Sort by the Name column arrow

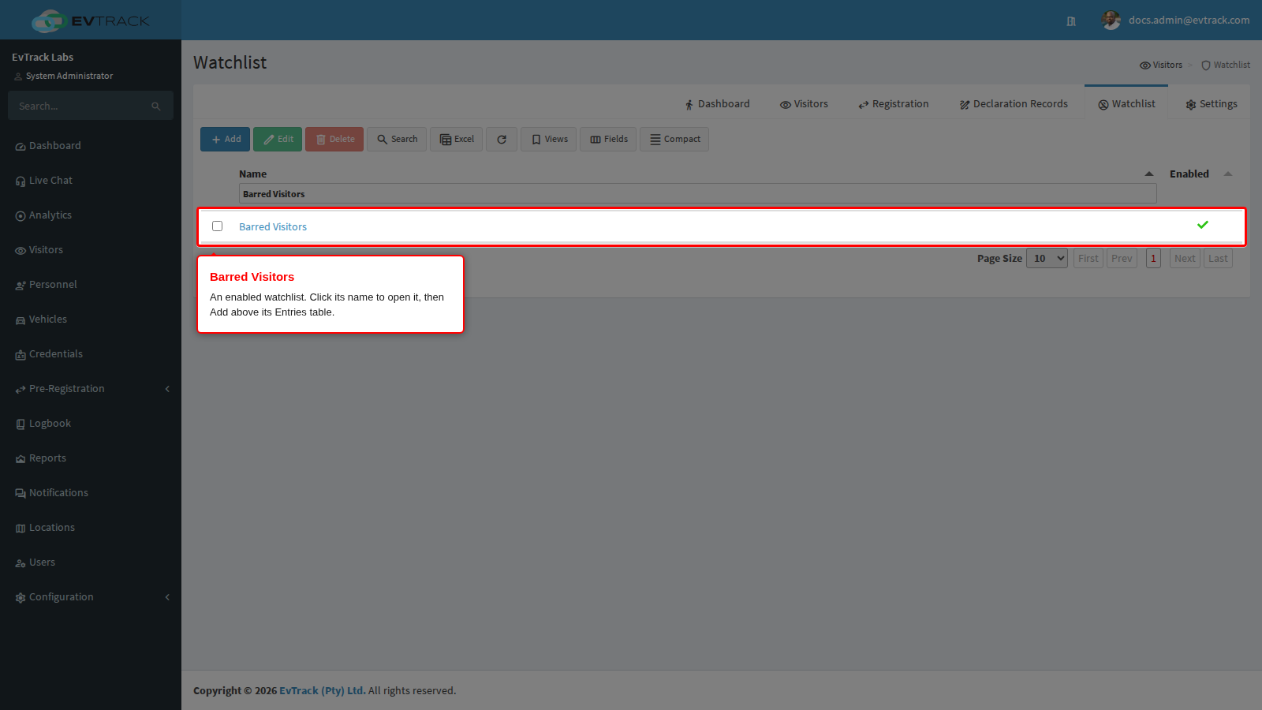[x=1149, y=174]
